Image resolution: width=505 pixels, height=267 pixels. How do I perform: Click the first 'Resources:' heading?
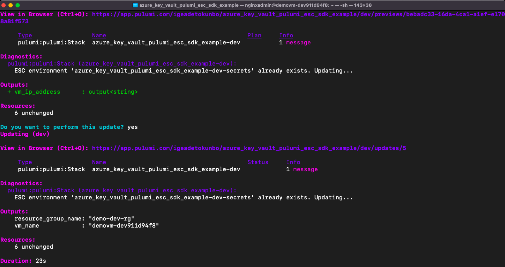[18, 106]
